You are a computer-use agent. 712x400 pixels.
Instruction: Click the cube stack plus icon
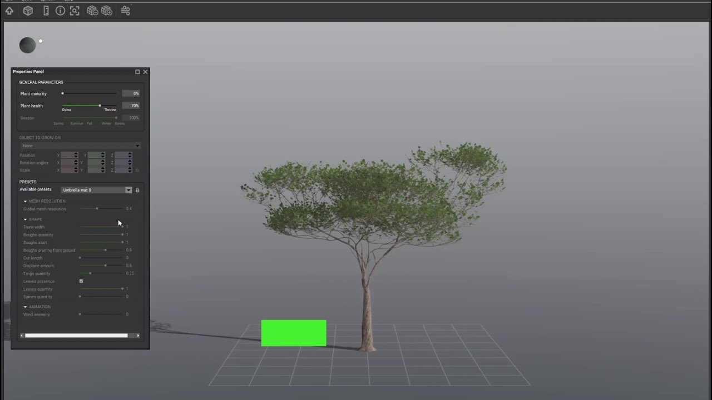(107, 11)
